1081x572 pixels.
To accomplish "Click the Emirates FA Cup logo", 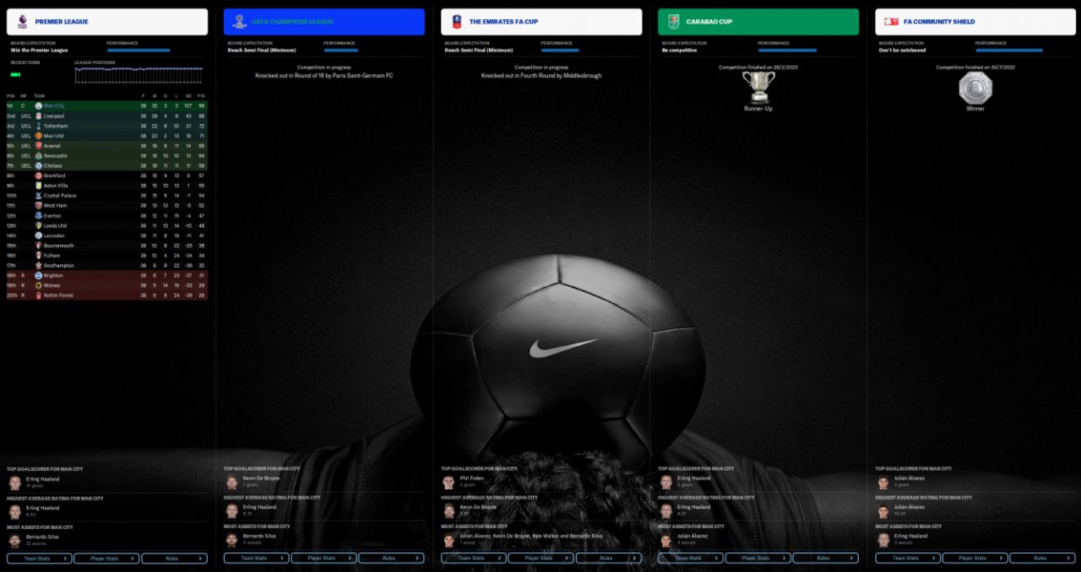I will pos(457,21).
